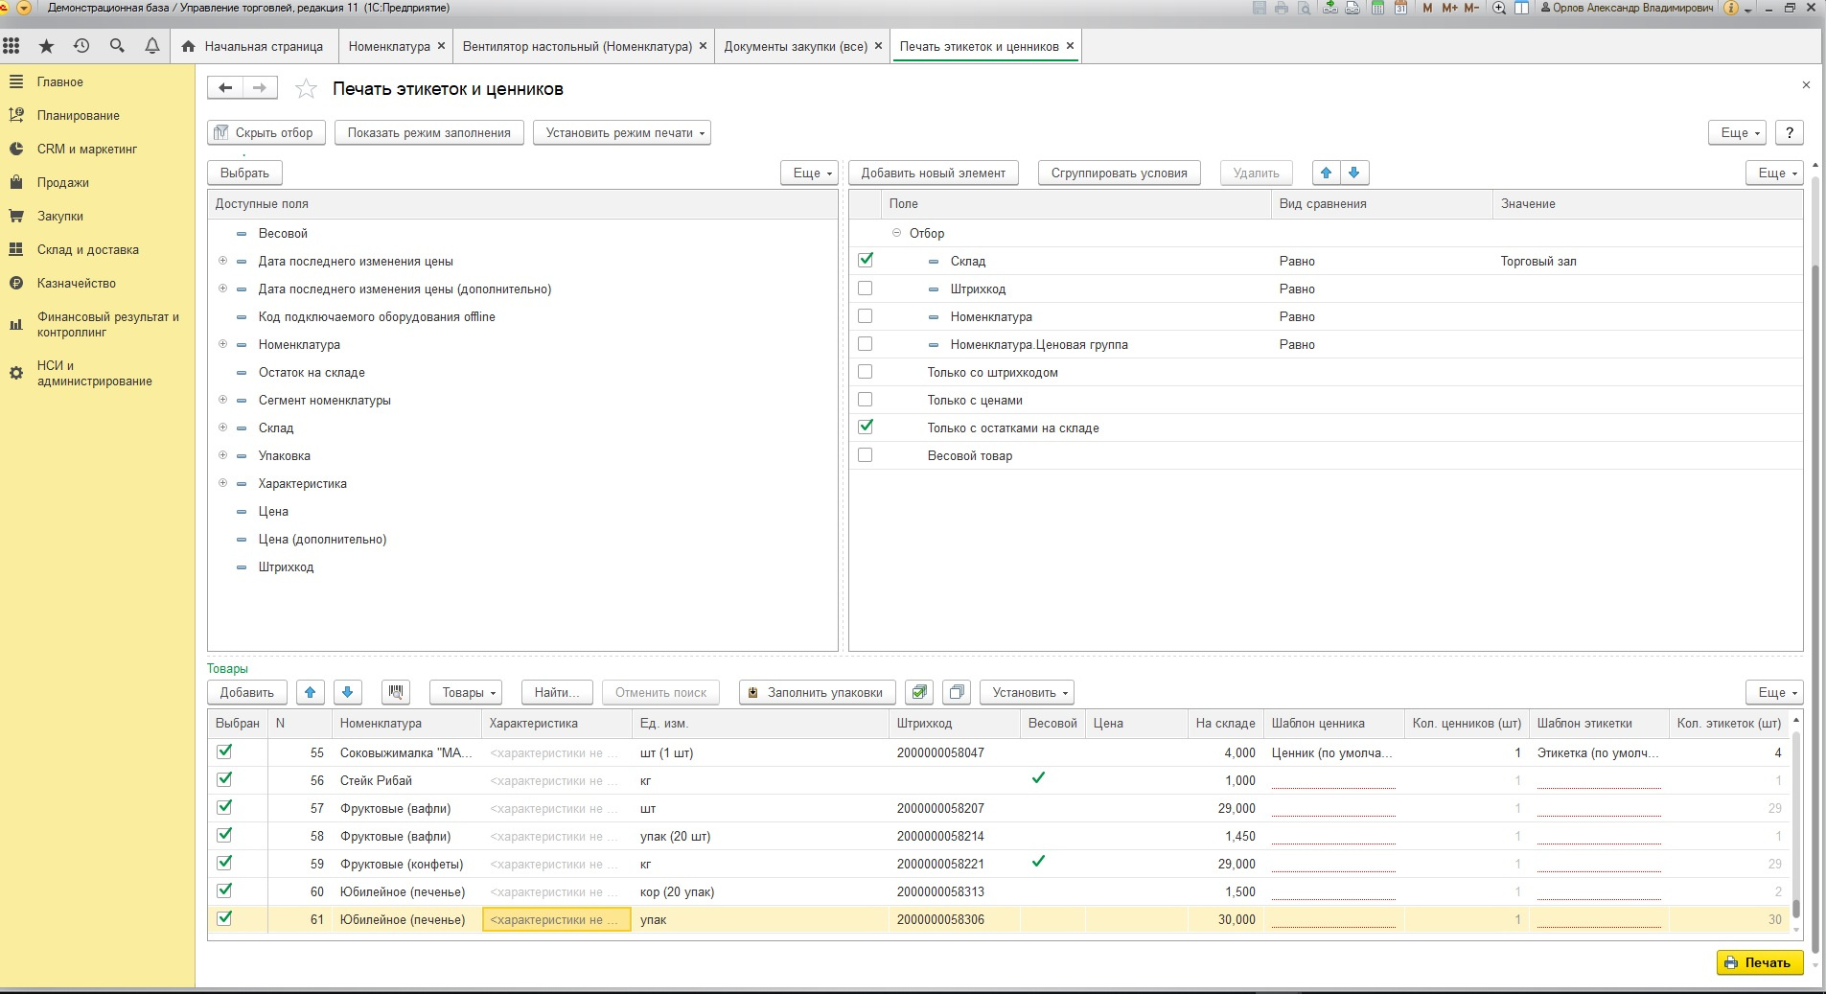Open Продажи section in sidebar
The height and width of the screenshot is (994, 1826).
(63, 182)
